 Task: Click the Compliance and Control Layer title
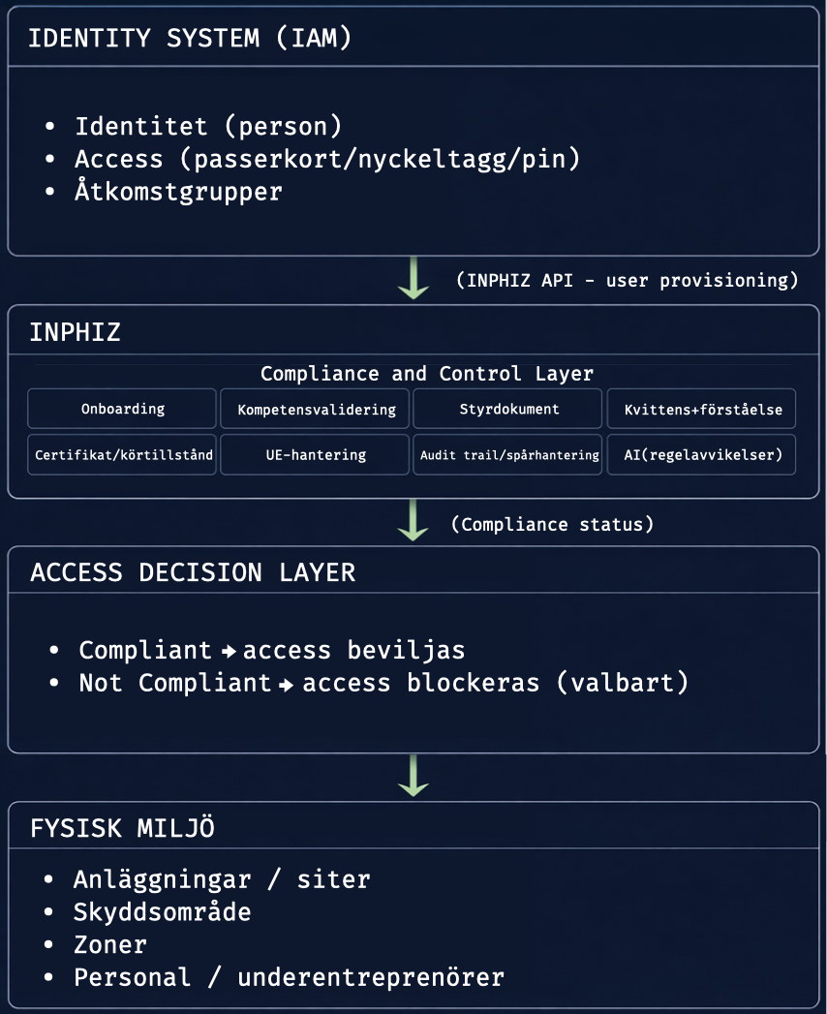click(x=427, y=374)
